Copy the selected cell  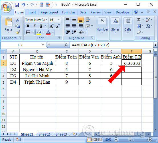pyautogui.click(x=17, y=26)
